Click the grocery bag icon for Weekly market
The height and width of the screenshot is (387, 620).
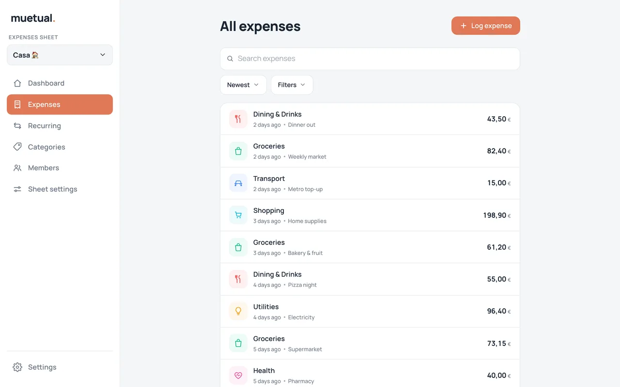[x=238, y=151]
